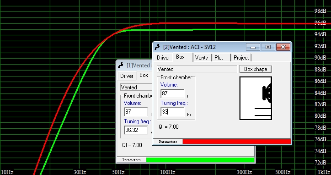Click the Vented box type field in window [2]

click(x=197, y=69)
